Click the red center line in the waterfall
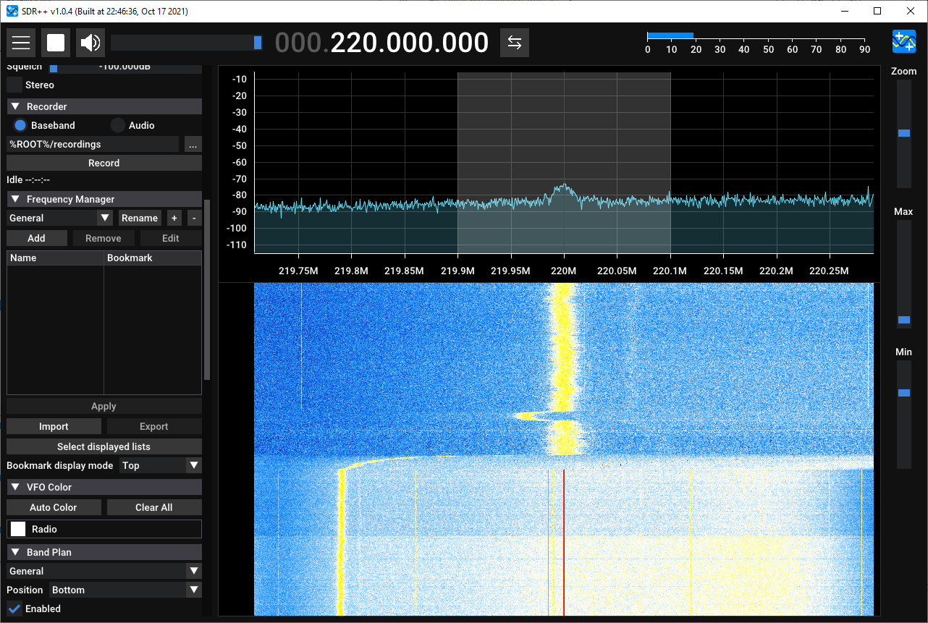Screen dimensions: 928x623 click(x=564, y=543)
